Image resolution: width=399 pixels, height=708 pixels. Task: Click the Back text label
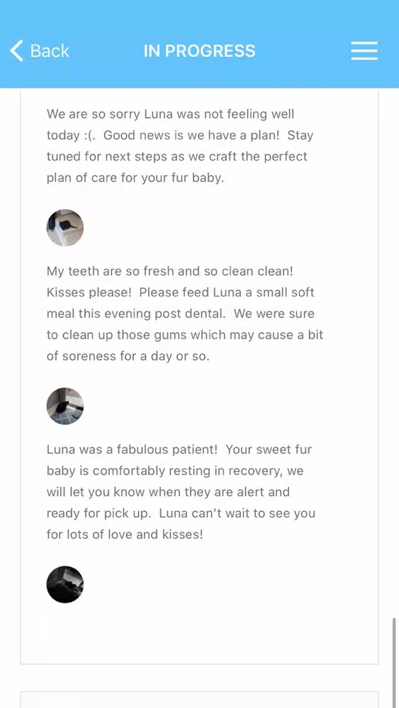pyautogui.click(x=50, y=50)
